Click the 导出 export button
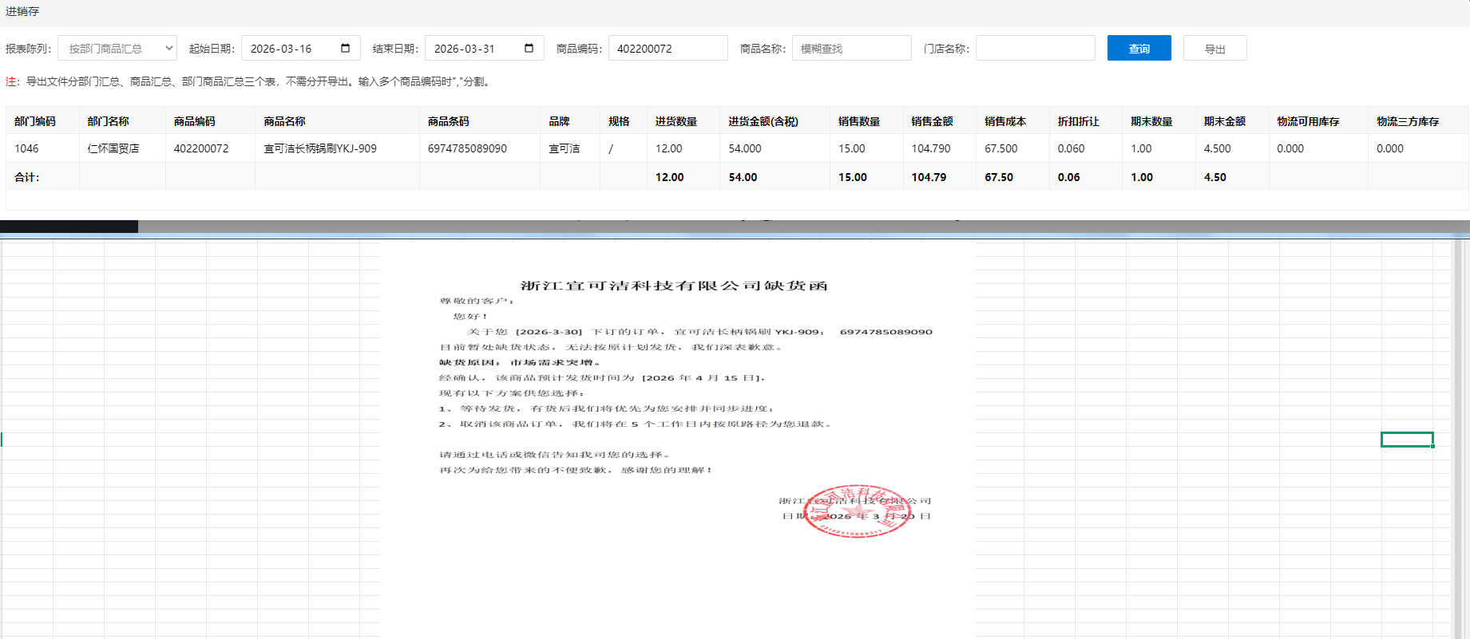The height and width of the screenshot is (639, 1470). point(1214,49)
